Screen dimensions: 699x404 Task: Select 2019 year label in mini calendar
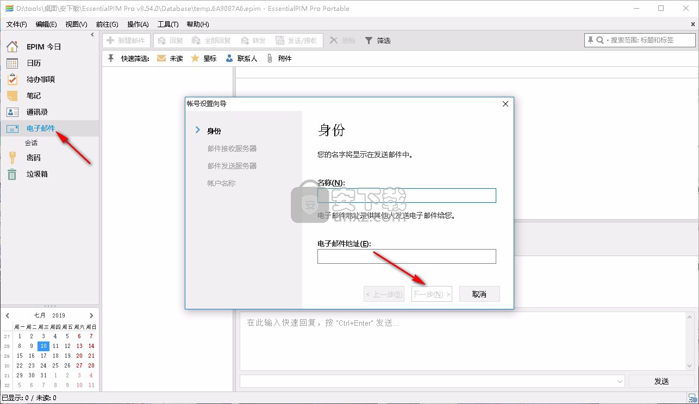pyautogui.click(x=59, y=315)
